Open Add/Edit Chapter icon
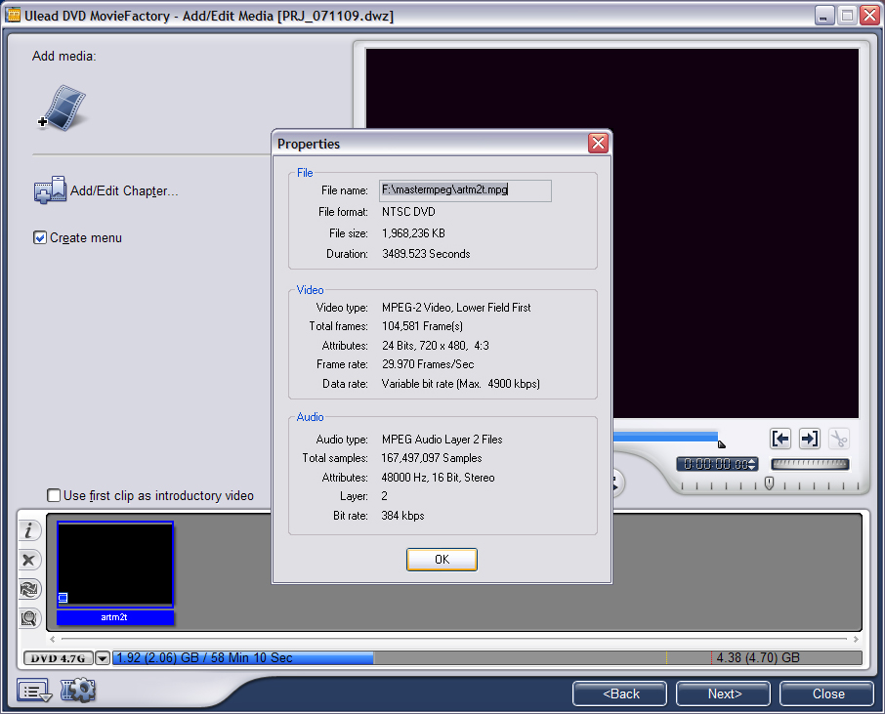The image size is (885, 714). 50,190
